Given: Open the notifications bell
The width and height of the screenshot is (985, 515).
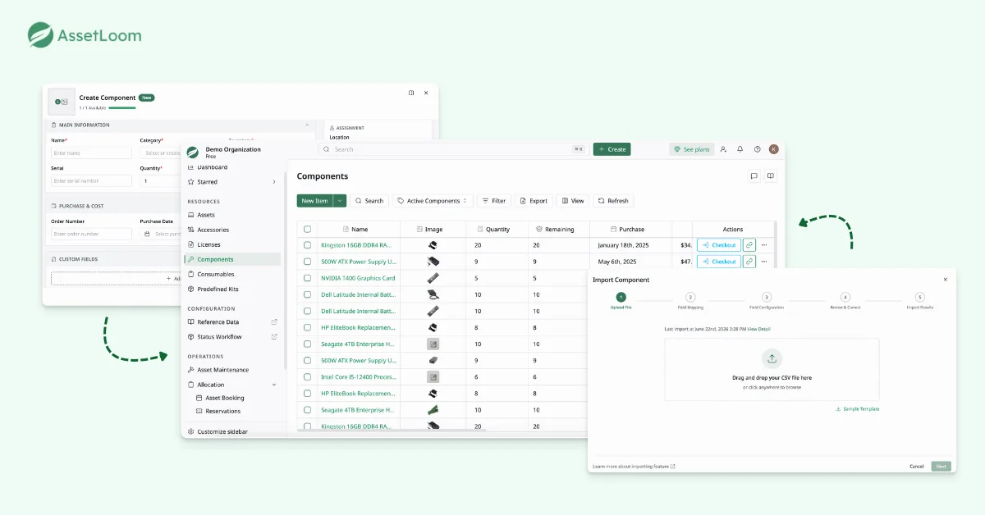Looking at the screenshot, I should tap(740, 149).
